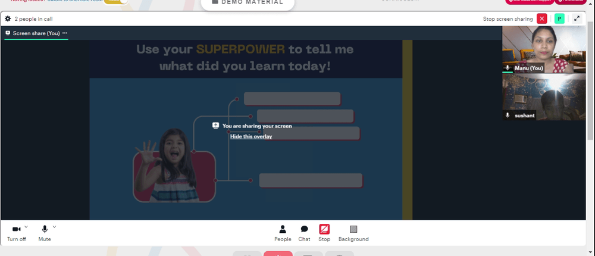Click 2 people in call label

click(x=33, y=18)
